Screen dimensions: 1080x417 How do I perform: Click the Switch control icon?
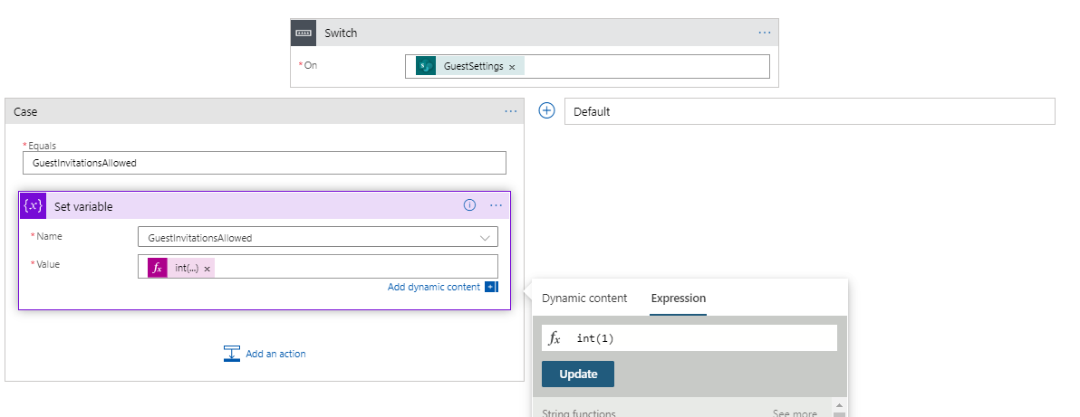coord(304,33)
